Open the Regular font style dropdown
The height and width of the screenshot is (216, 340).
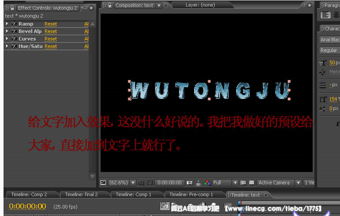point(330,50)
